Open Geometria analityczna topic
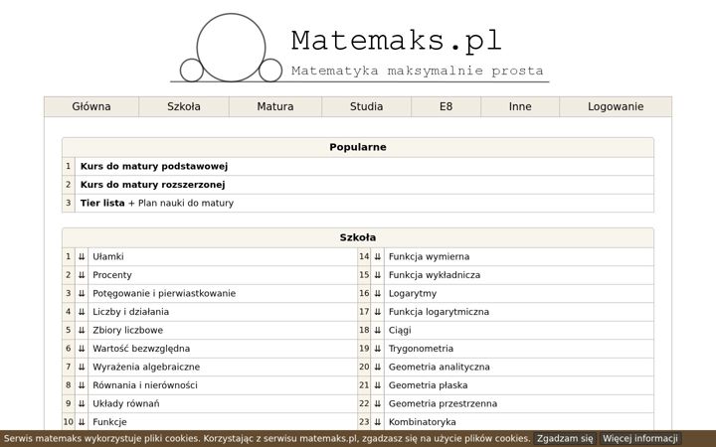 440,368
